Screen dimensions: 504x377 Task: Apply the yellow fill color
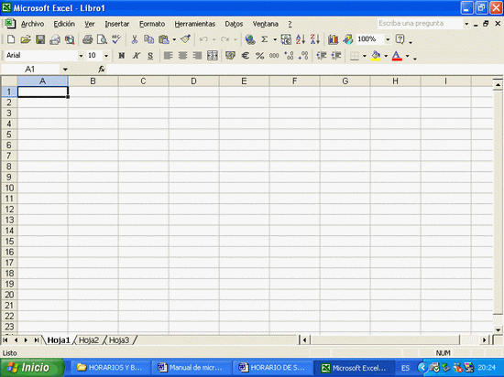(376, 56)
